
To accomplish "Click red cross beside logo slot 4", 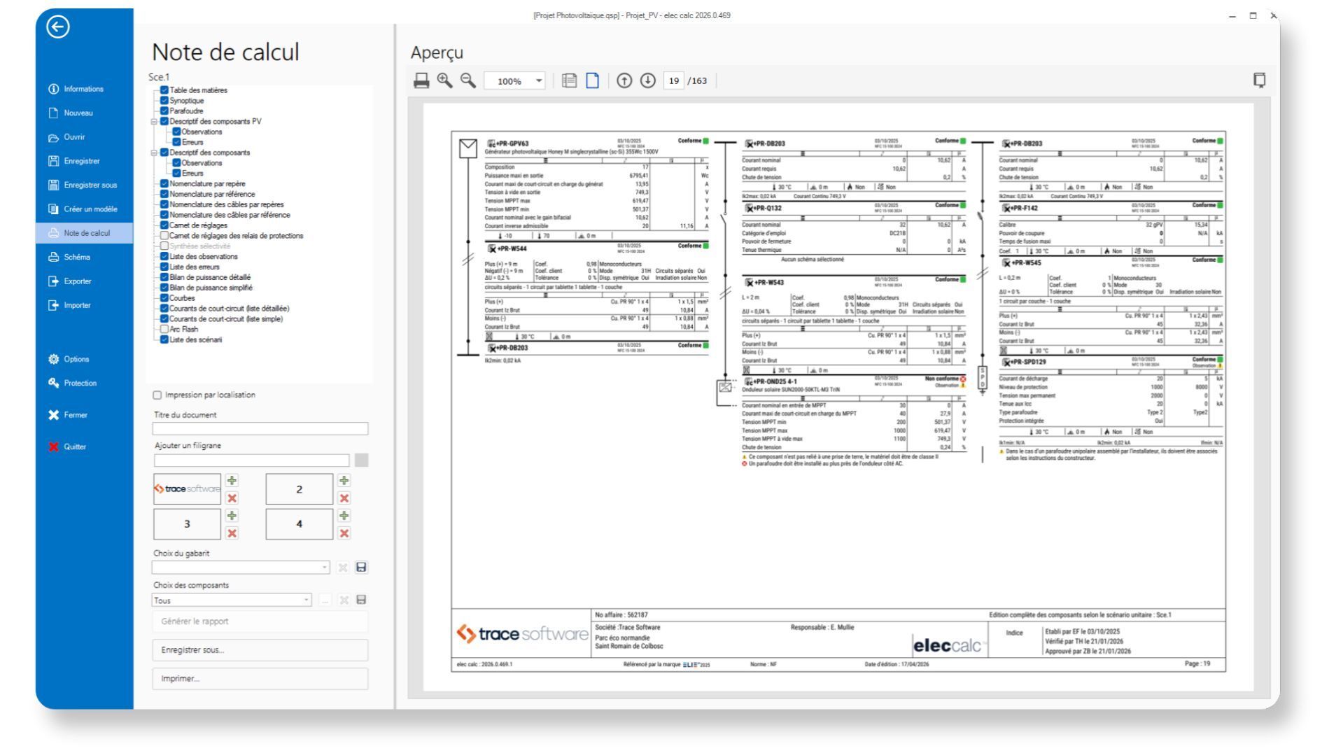I will (344, 533).
